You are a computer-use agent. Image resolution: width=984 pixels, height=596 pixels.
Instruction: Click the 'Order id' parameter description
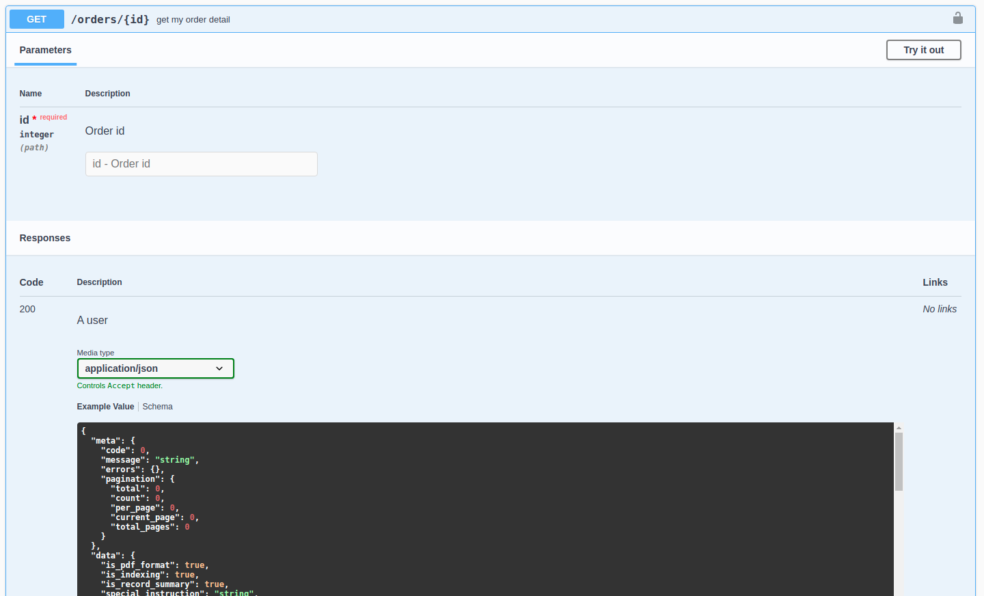click(x=105, y=131)
